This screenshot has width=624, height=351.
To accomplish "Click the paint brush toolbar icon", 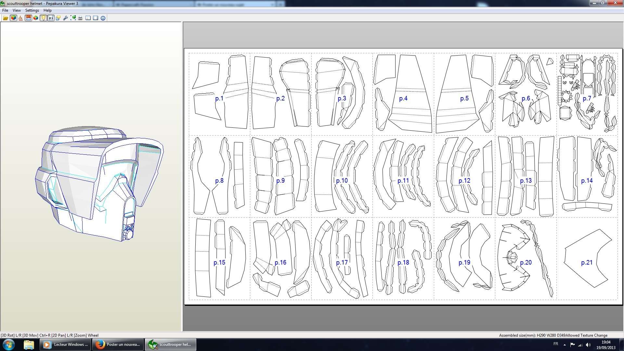I will [20, 18].
